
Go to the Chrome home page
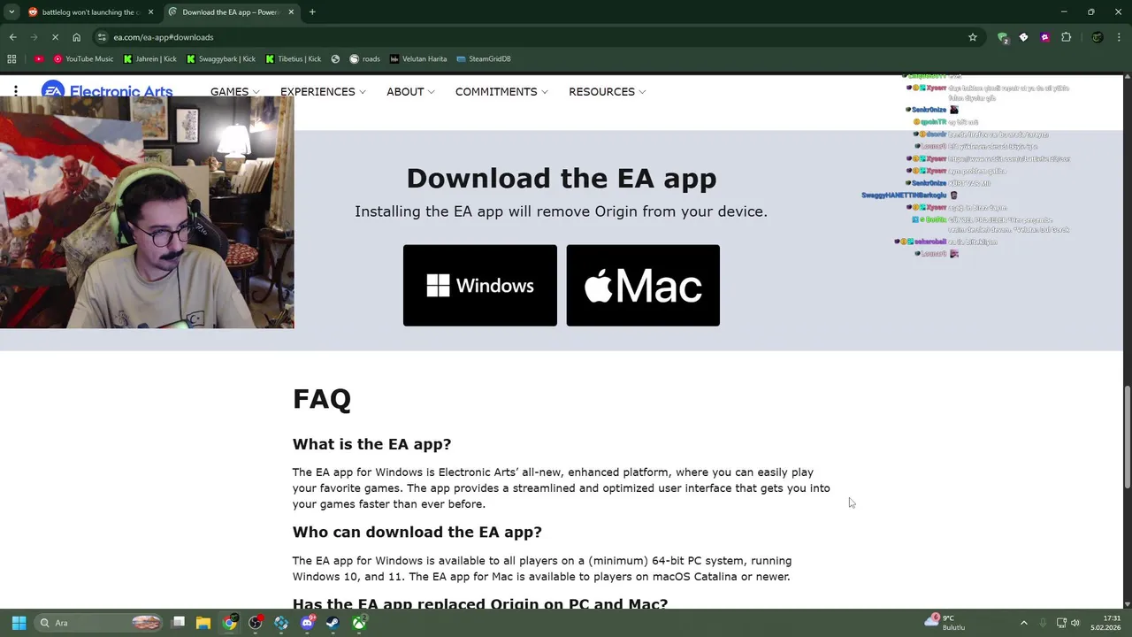(77, 37)
